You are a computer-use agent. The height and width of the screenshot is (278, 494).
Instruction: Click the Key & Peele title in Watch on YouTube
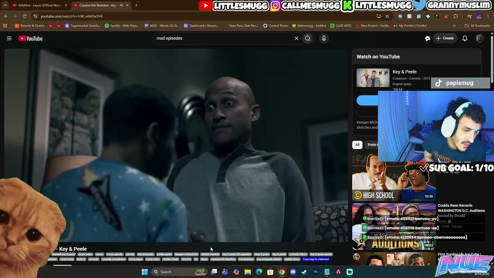tap(404, 72)
